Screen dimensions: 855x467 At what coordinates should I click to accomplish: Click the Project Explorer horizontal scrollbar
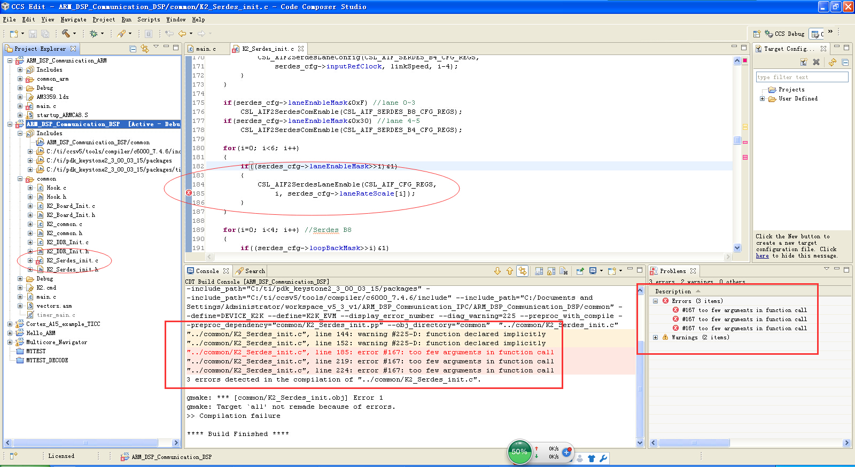(85, 442)
